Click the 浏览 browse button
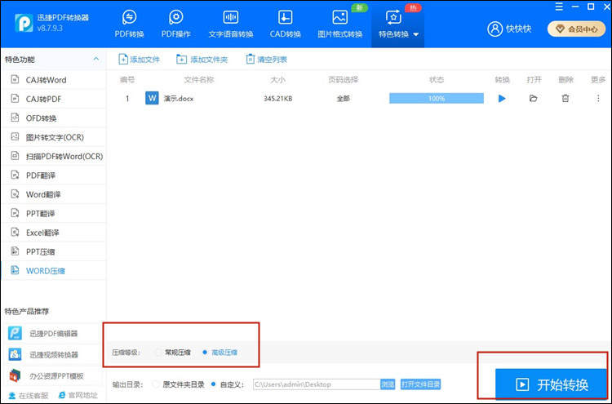Screen dimensions: 612x404 click(x=388, y=384)
